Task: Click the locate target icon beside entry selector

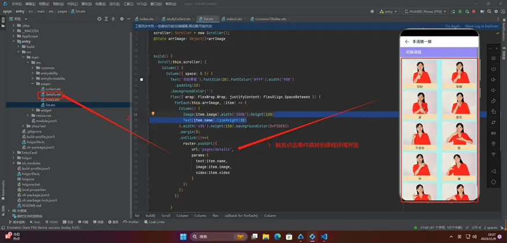Action: pos(372,12)
